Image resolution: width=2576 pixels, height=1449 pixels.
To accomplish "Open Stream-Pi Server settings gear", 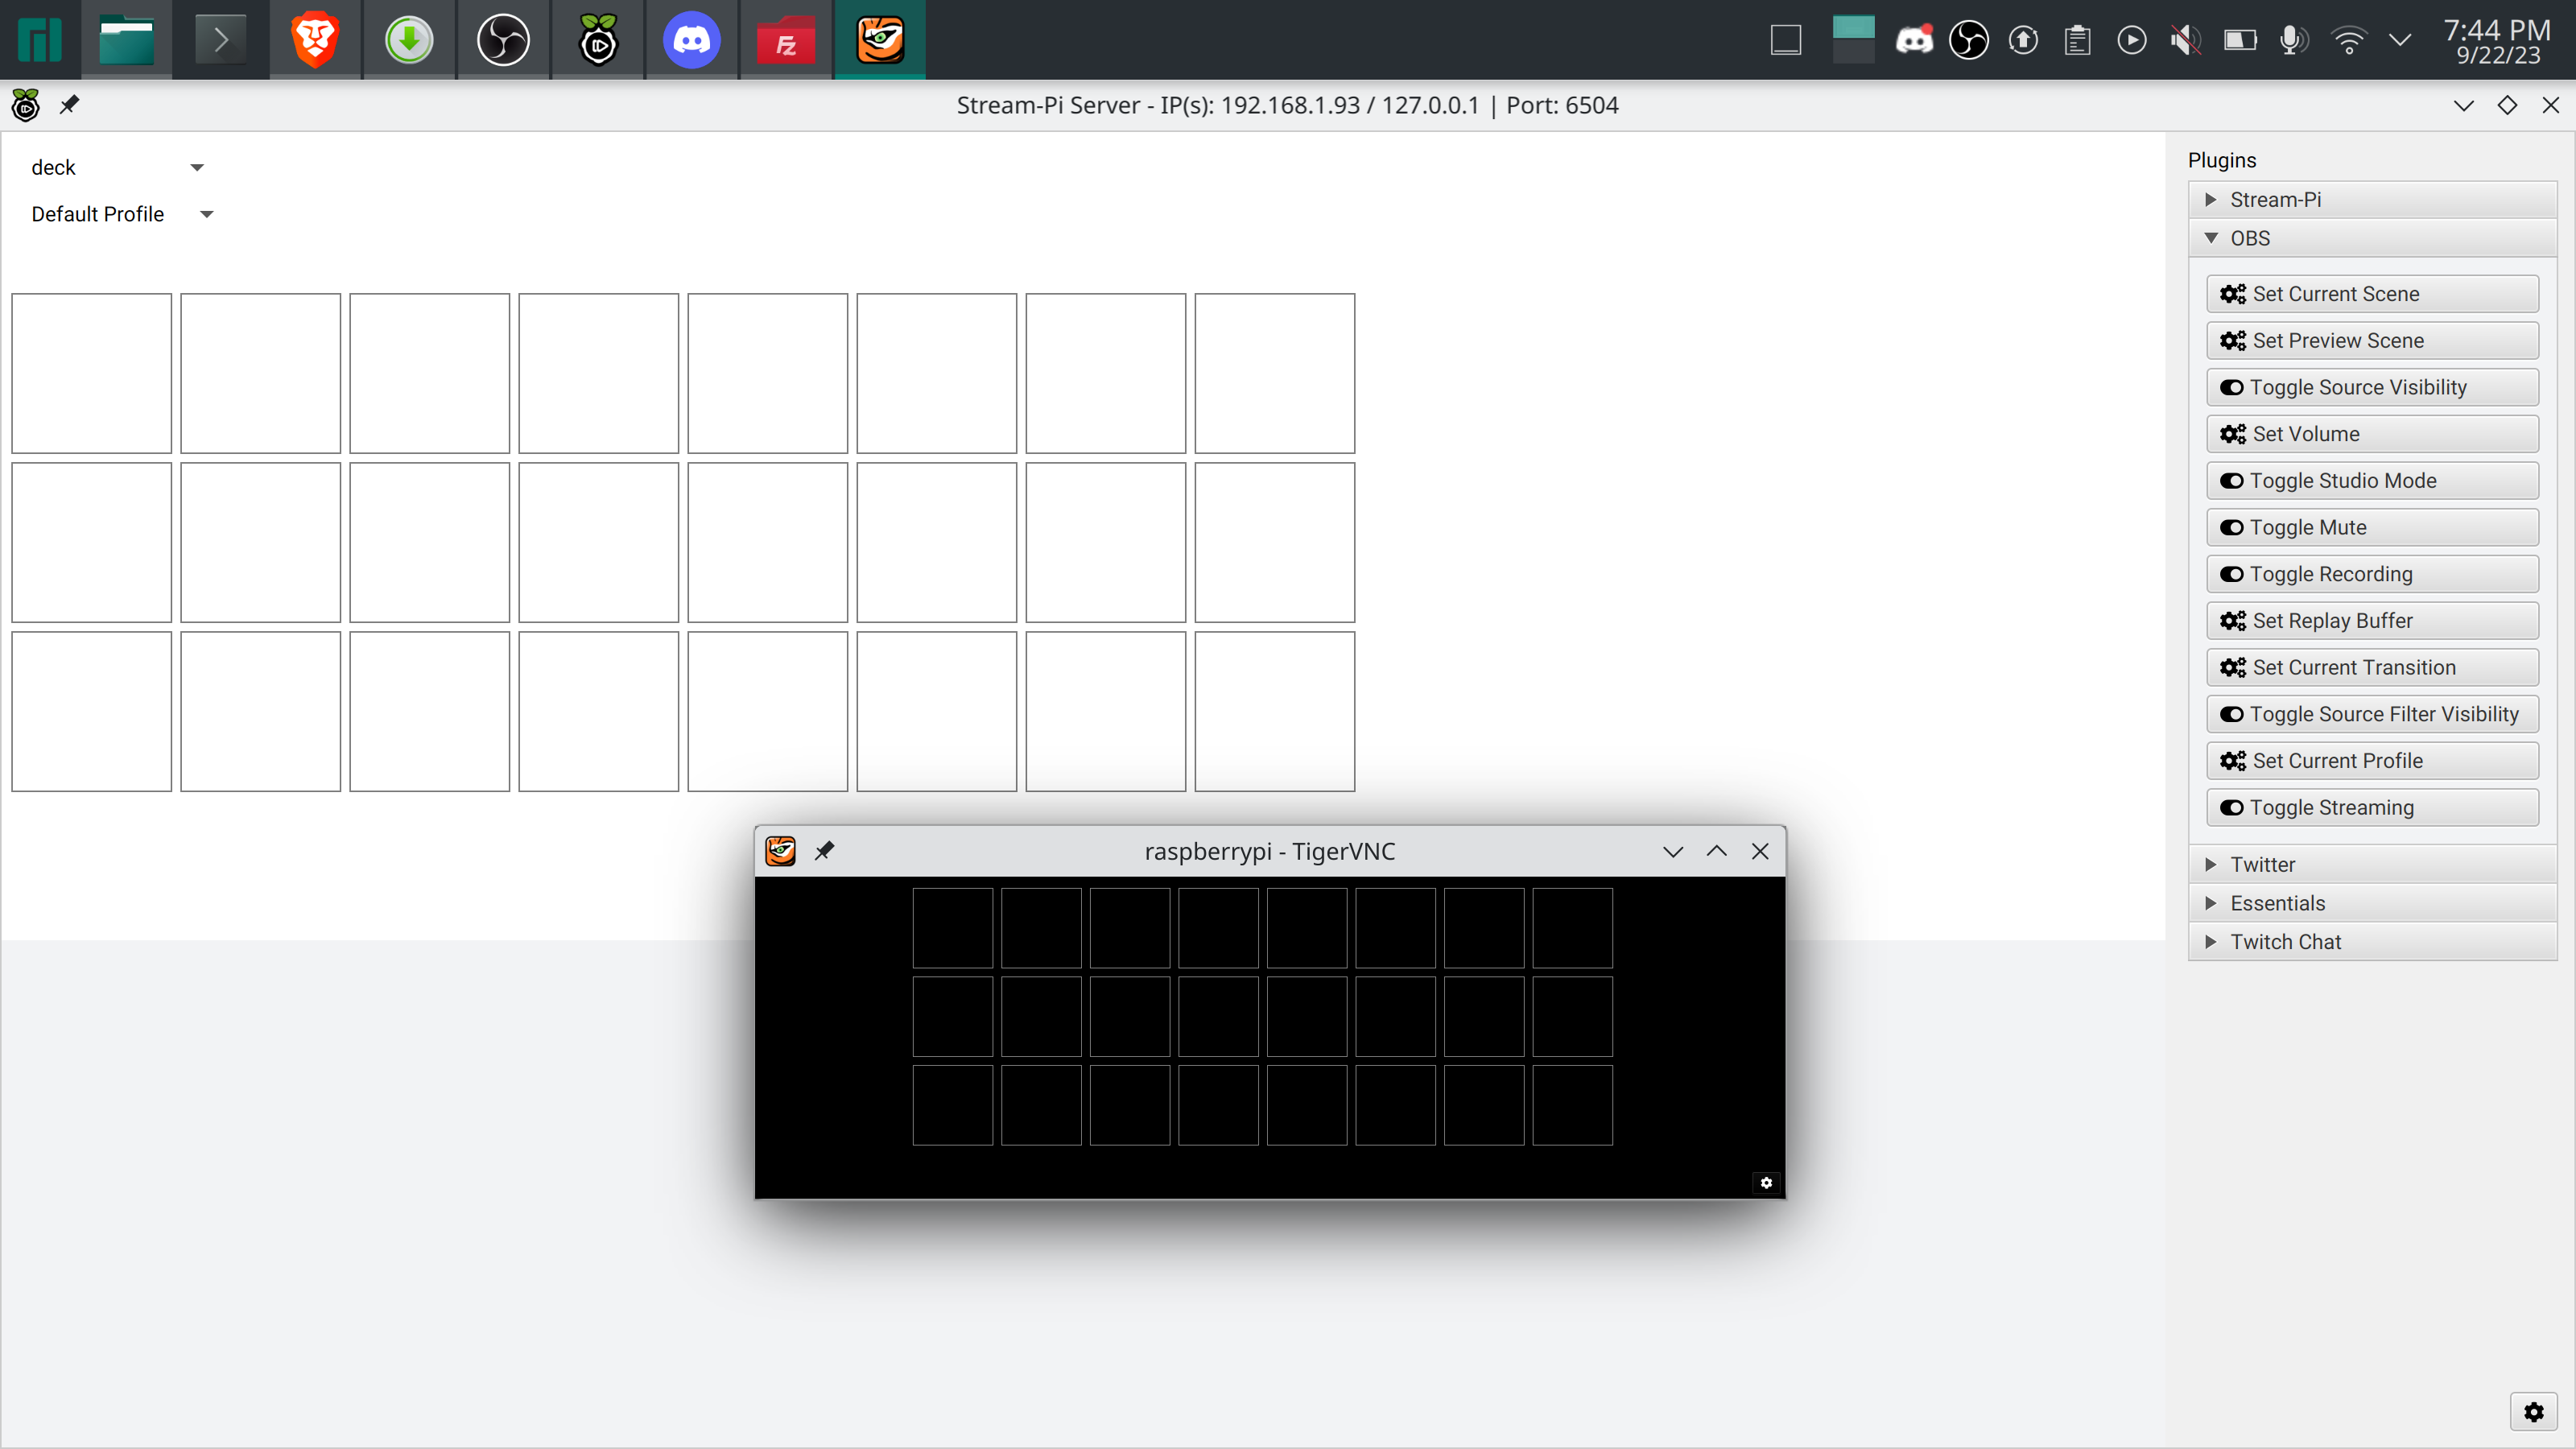I will click(x=2533, y=1412).
